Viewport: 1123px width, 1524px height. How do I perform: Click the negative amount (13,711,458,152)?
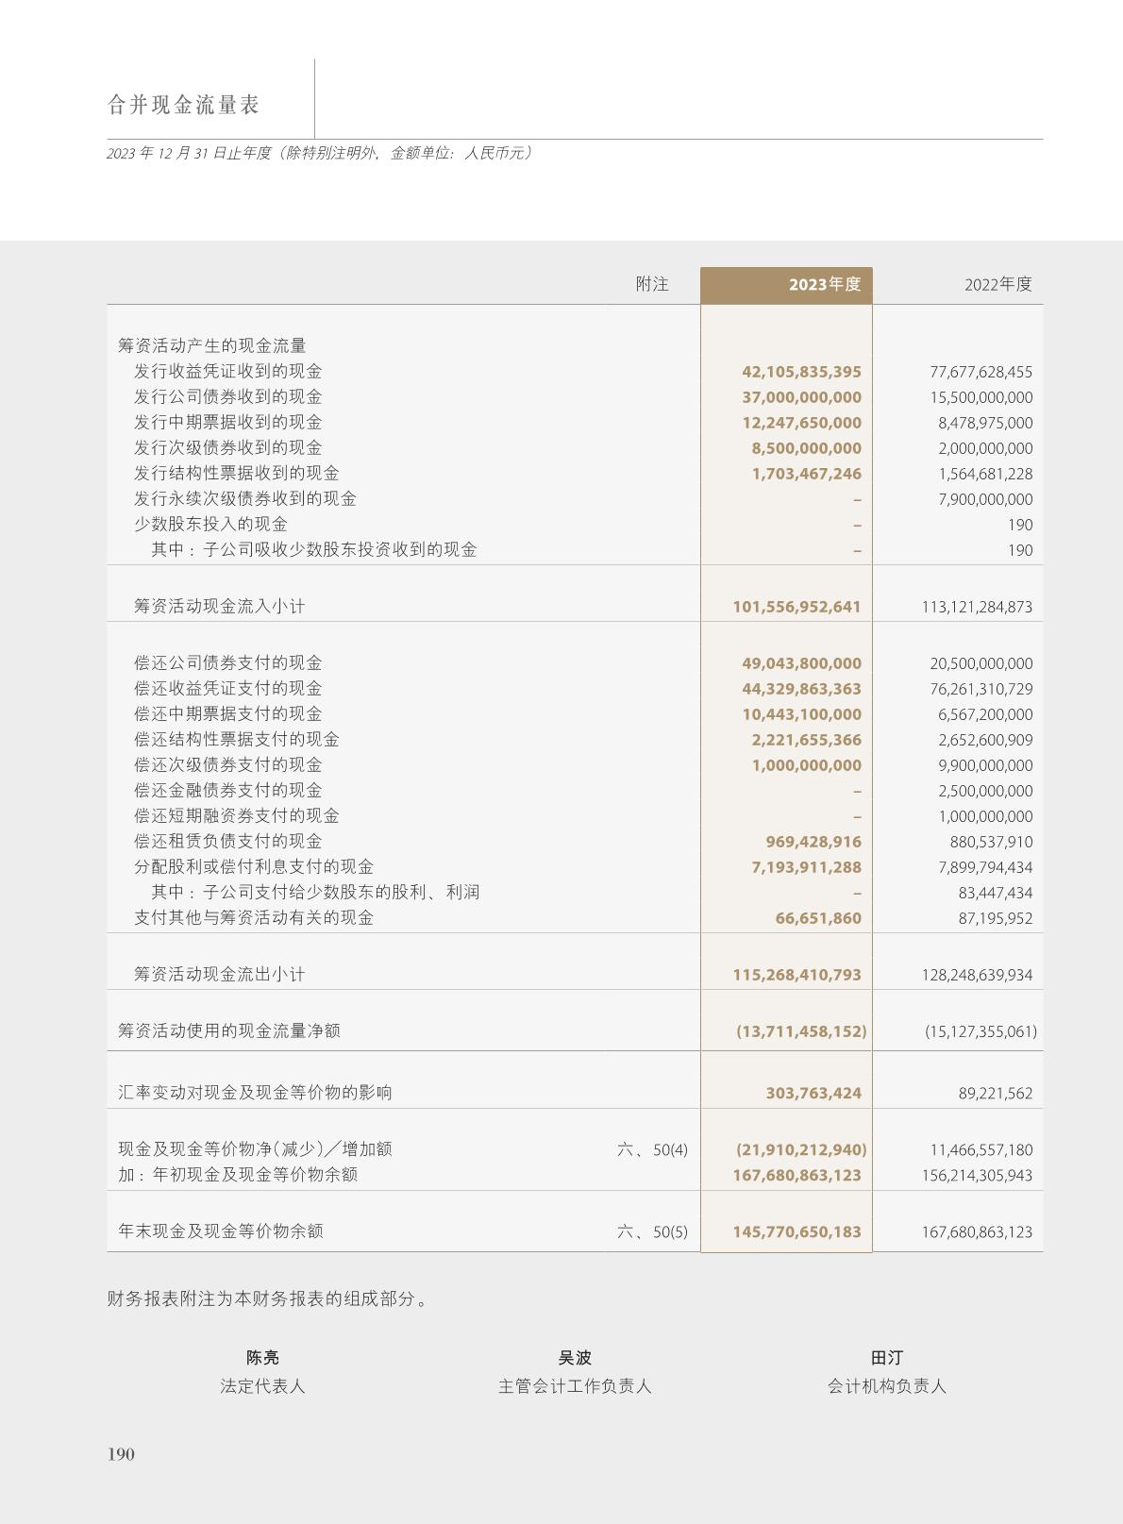tap(801, 1031)
